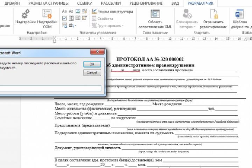Click 'Элементы управления' group label
252x168 pixels.
click(x=98, y=33)
